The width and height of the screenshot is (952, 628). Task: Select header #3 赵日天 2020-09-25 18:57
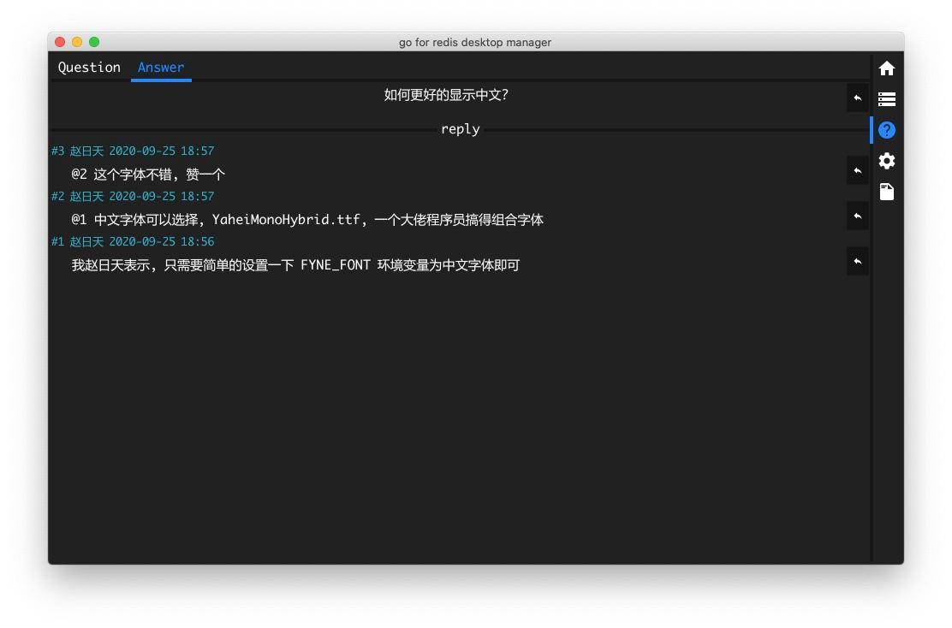pyautogui.click(x=133, y=151)
